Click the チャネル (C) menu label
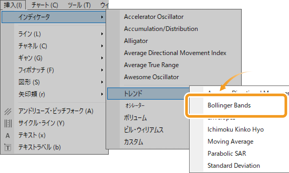This screenshot has height=173, width=289. [33, 46]
